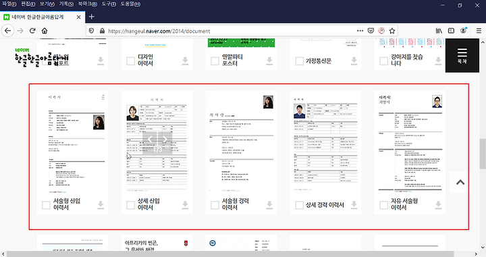Open the 도움말 menu
This screenshot has height=257, width=486.
[x=130, y=4]
